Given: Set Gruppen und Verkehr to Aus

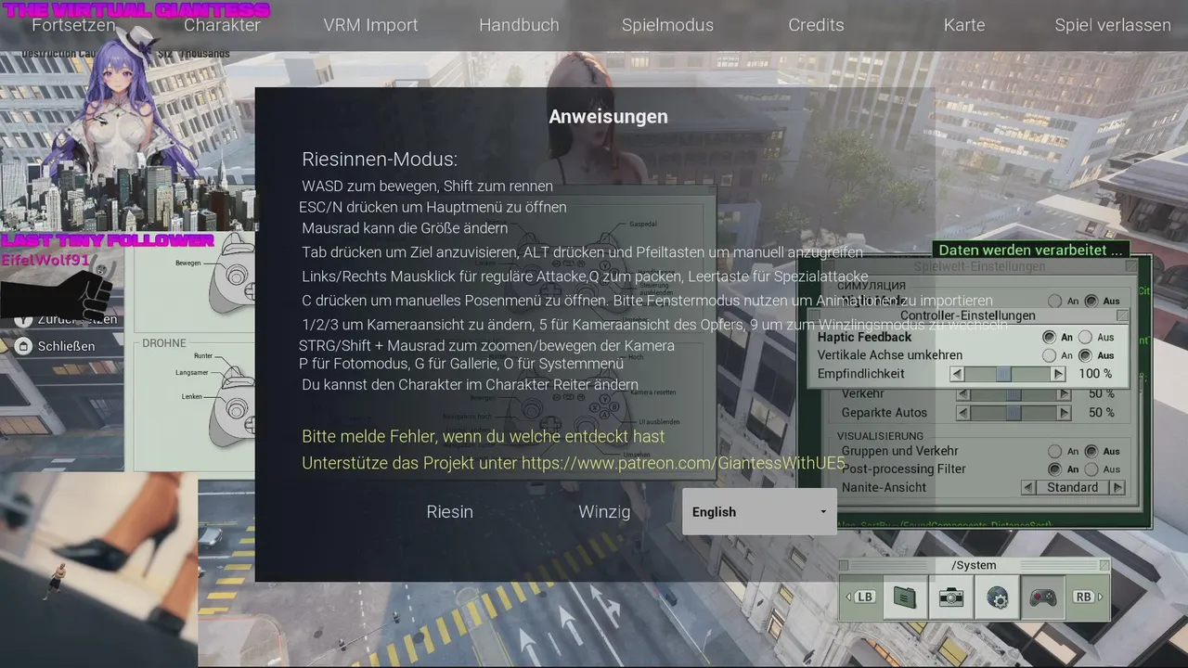Looking at the screenshot, I should [1091, 451].
